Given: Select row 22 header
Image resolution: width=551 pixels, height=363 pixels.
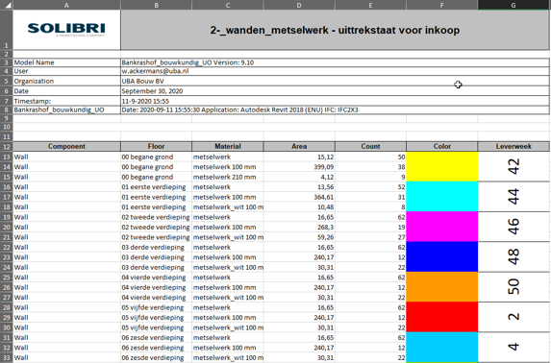Looking at the screenshot, I should coord(7,247).
